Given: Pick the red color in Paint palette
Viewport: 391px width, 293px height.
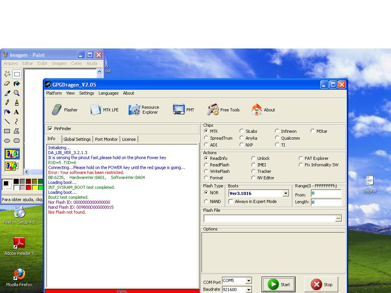Looking at the screenshot, I should point(28,187).
